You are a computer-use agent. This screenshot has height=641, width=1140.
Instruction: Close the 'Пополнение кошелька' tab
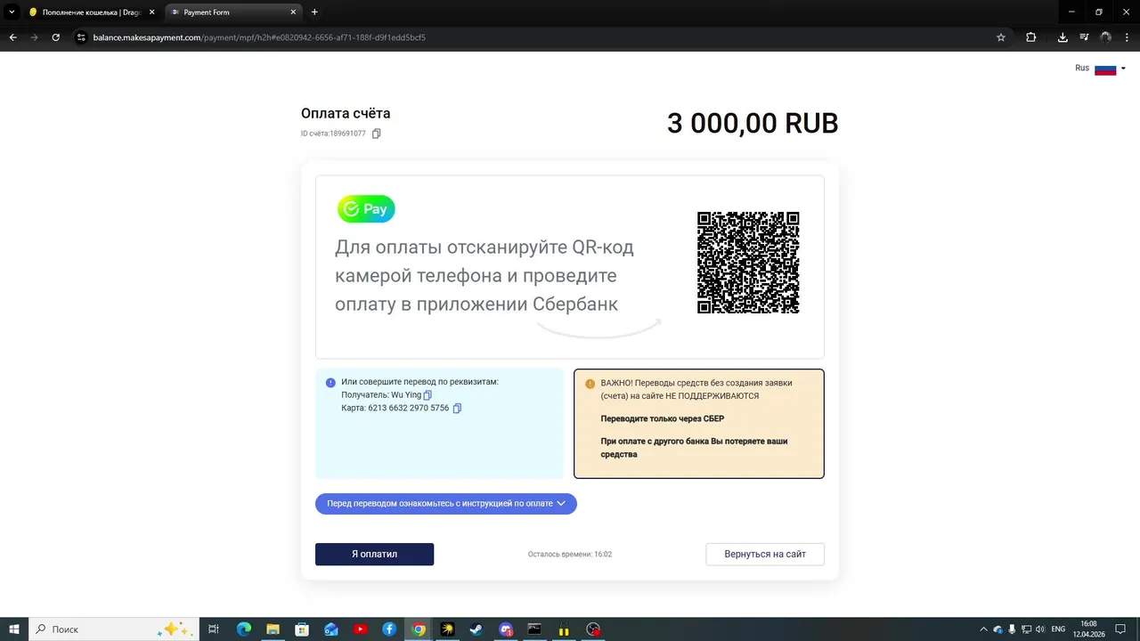tap(151, 12)
